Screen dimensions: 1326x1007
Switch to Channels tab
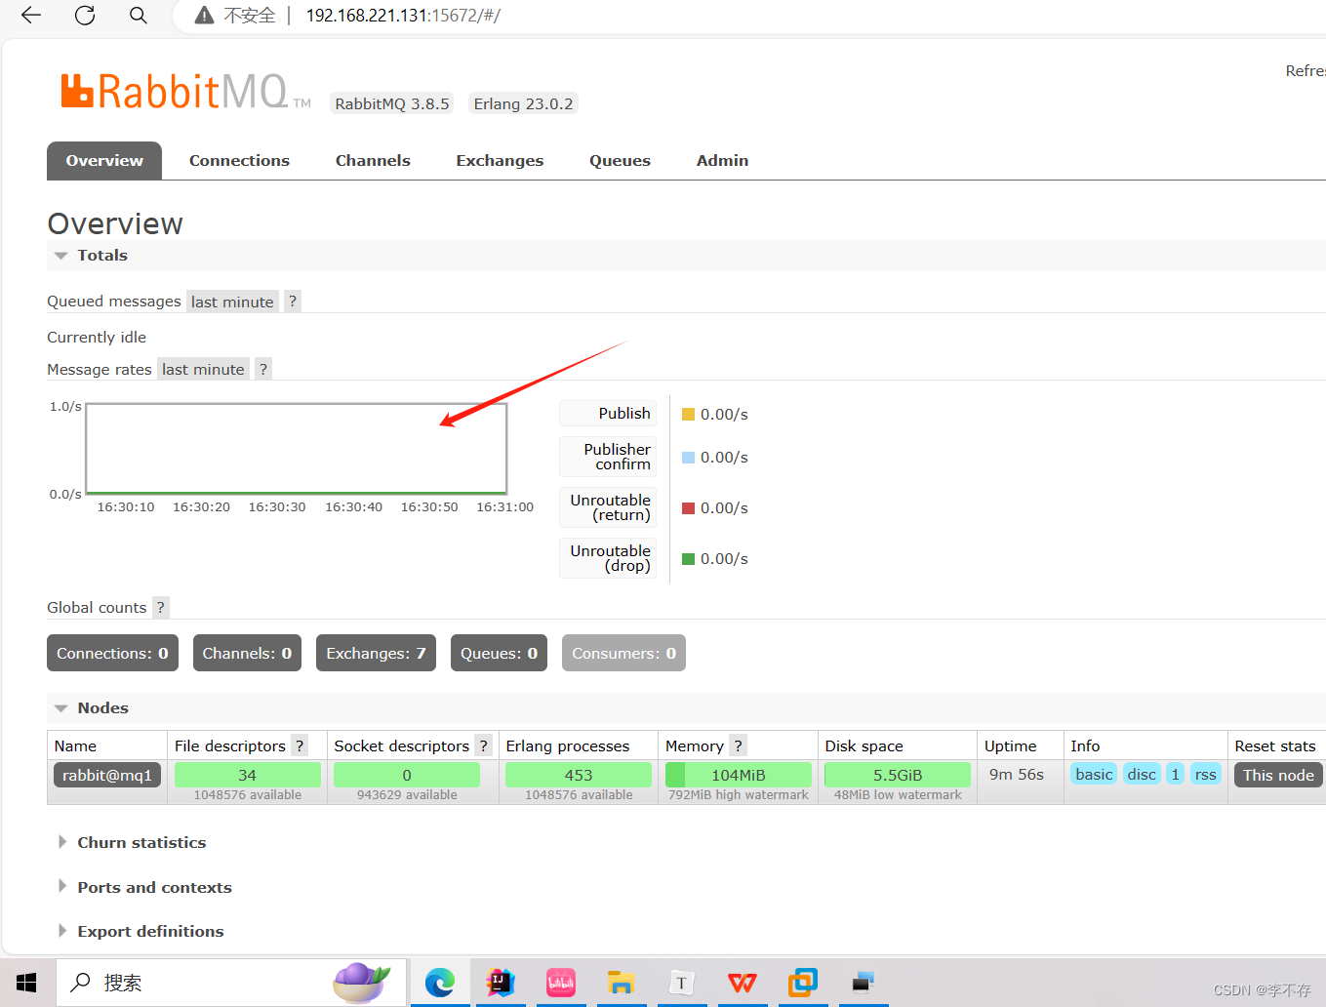[373, 161]
